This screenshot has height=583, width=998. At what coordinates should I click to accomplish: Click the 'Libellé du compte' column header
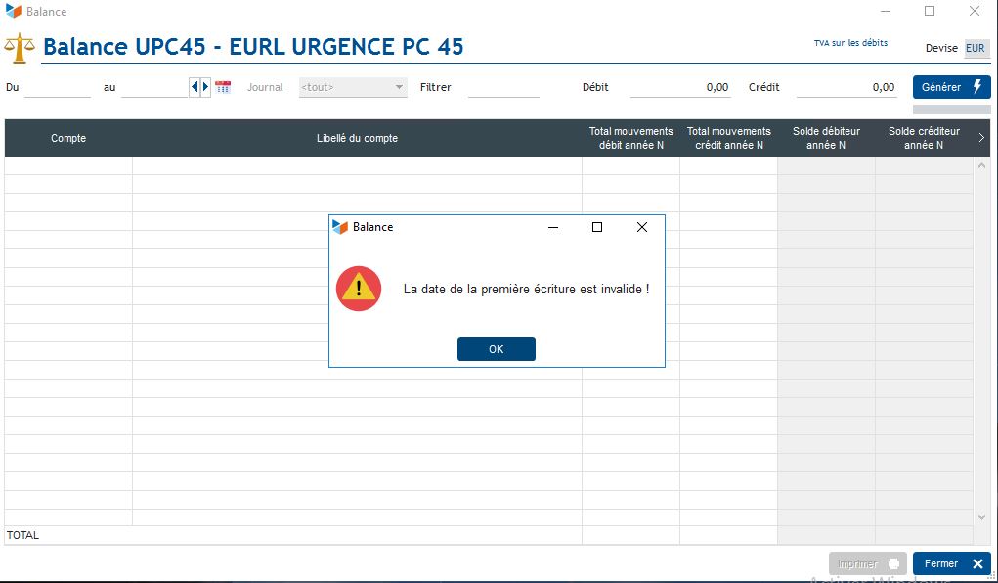coord(357,138)
